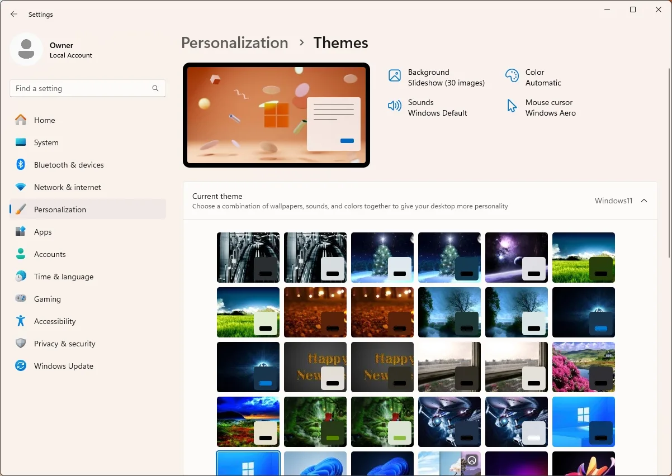Collapse the Current theme section
This screenshot has height=476, width=672.
click(644, 200)
